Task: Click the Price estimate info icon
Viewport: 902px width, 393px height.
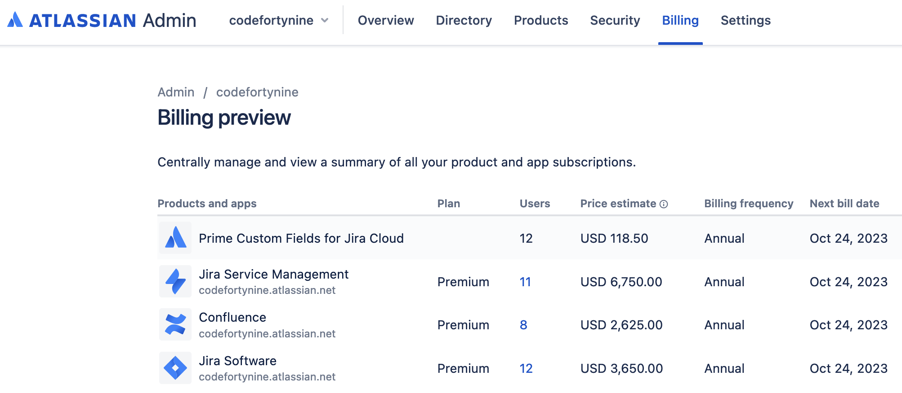Action: click(664, 204)
